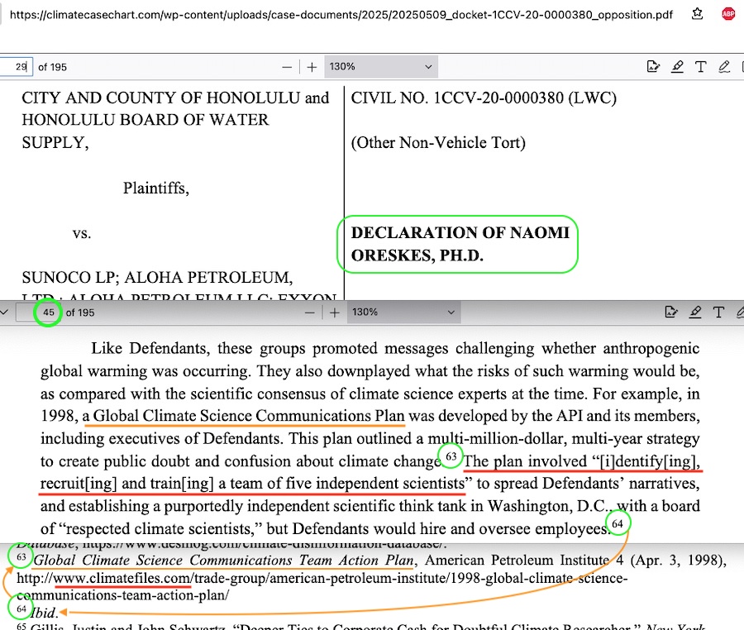
Task: Open the ABP ad blocker extension
Action: 728,13
